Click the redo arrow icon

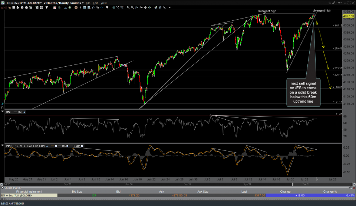[x=98, y=7]
